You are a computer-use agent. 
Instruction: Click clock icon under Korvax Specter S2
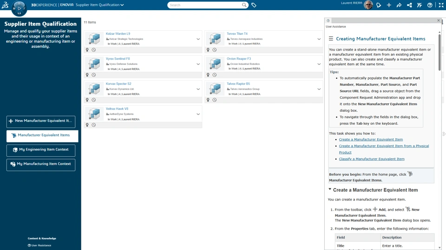(x=93, y=100)
